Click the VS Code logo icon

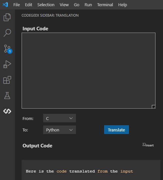pos(5,5)
